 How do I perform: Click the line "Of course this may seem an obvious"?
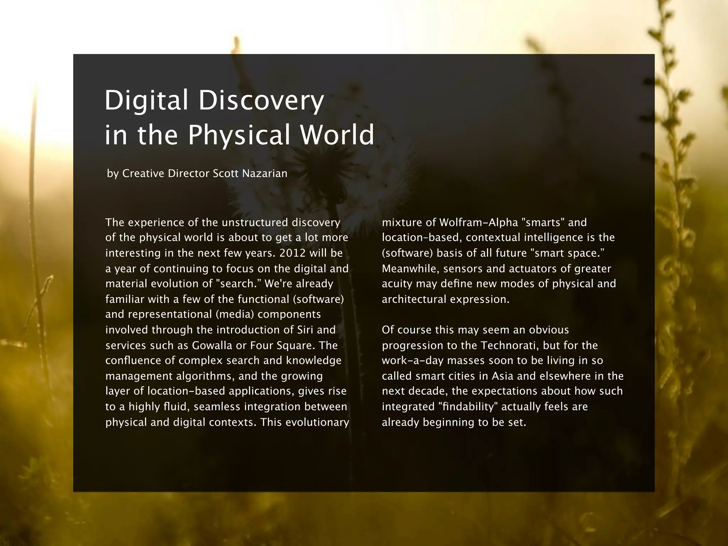[x=475, y=330]
